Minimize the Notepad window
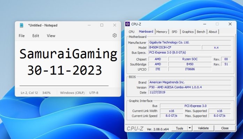This screenshot has width=243, height=139. point(89,25)
